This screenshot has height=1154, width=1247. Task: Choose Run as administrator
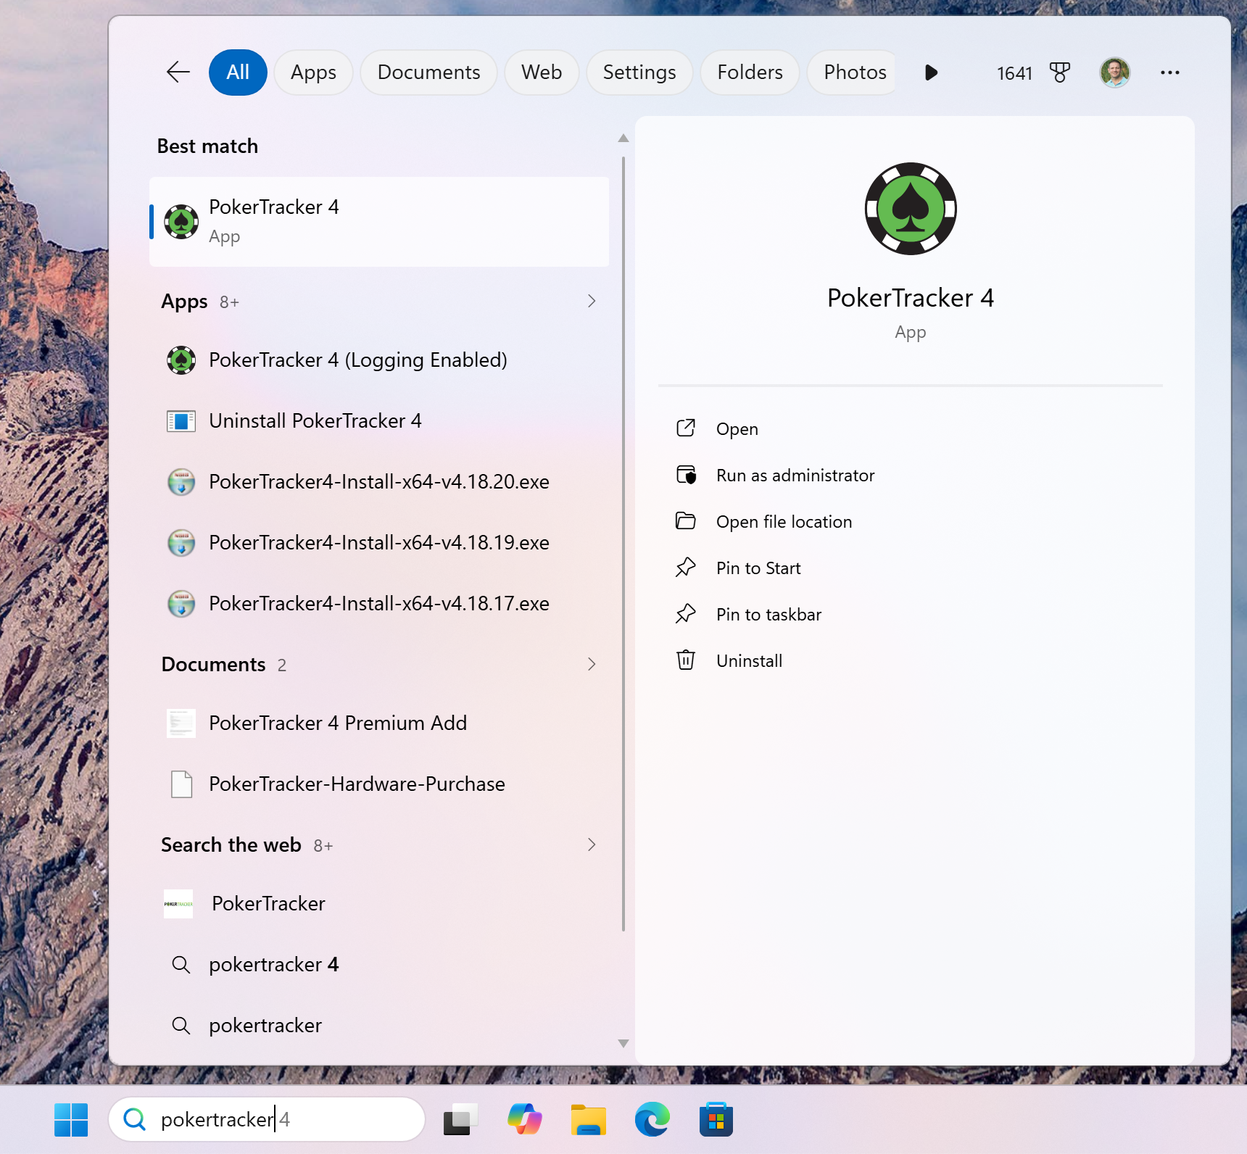[x=910, y=476]
